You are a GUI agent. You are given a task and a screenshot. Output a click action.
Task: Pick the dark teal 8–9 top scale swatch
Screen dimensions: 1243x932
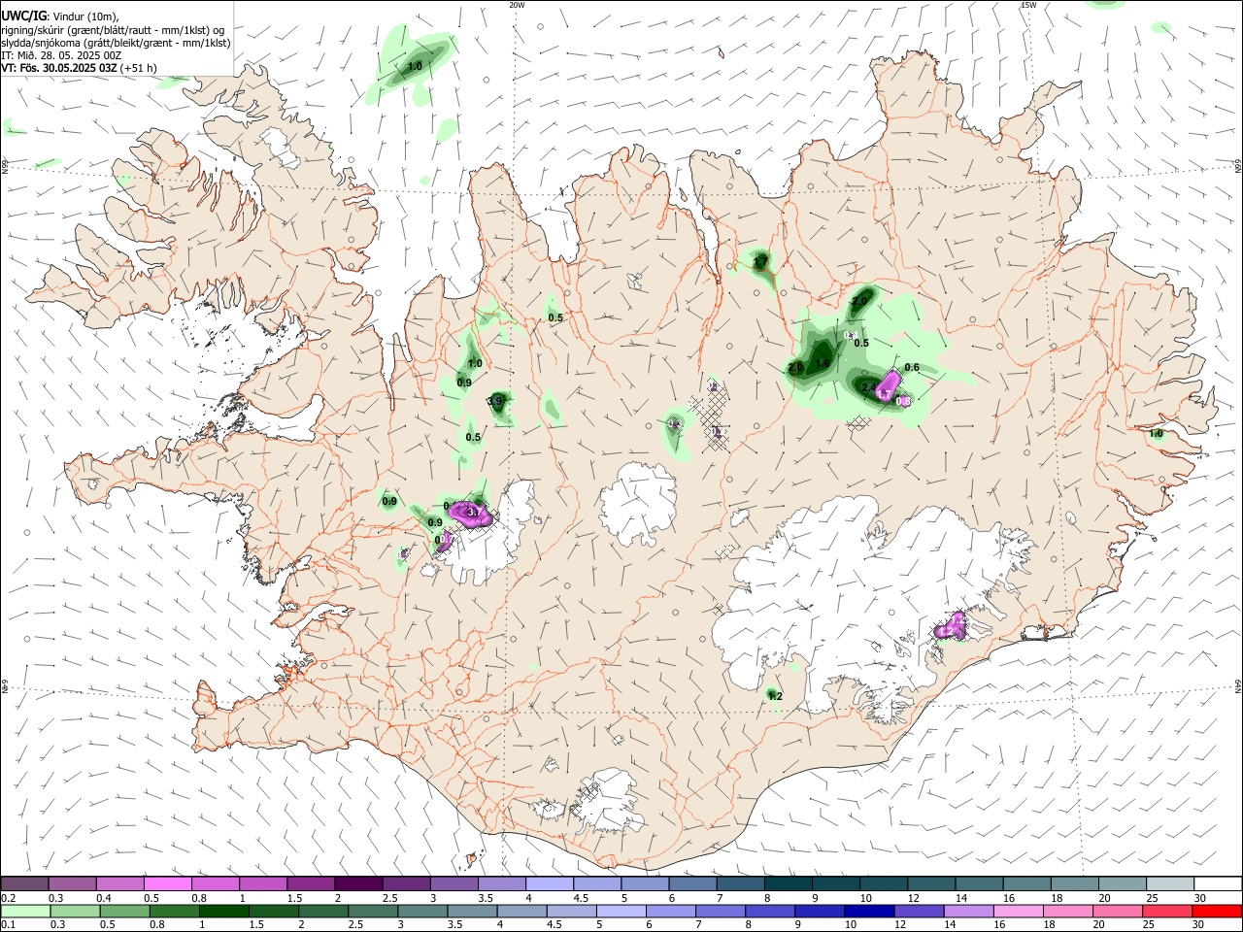coord(787,883)
